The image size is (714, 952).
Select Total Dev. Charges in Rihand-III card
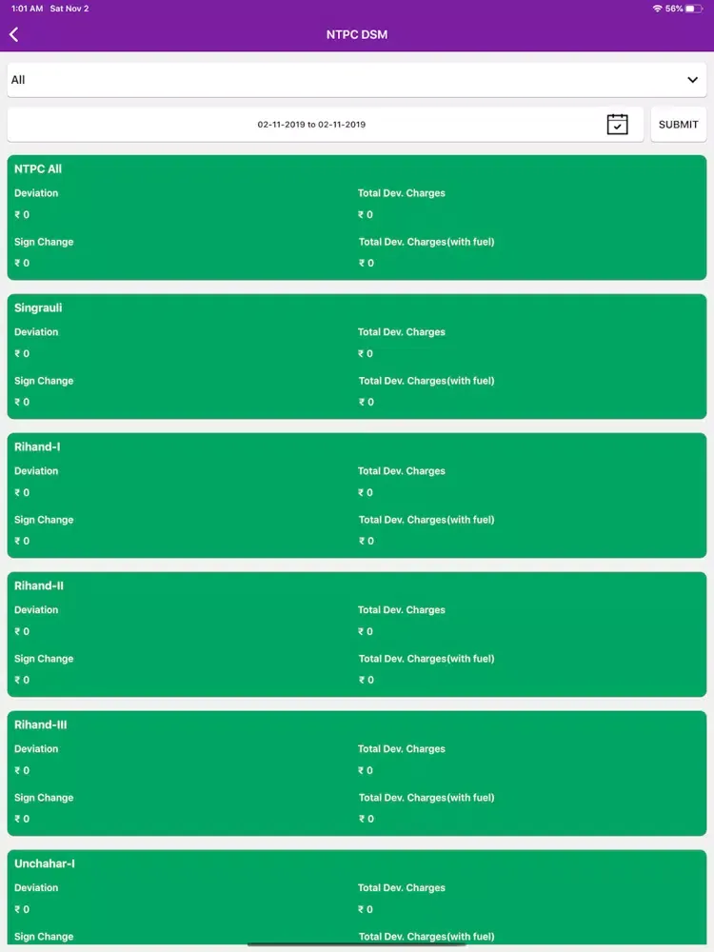402,749
